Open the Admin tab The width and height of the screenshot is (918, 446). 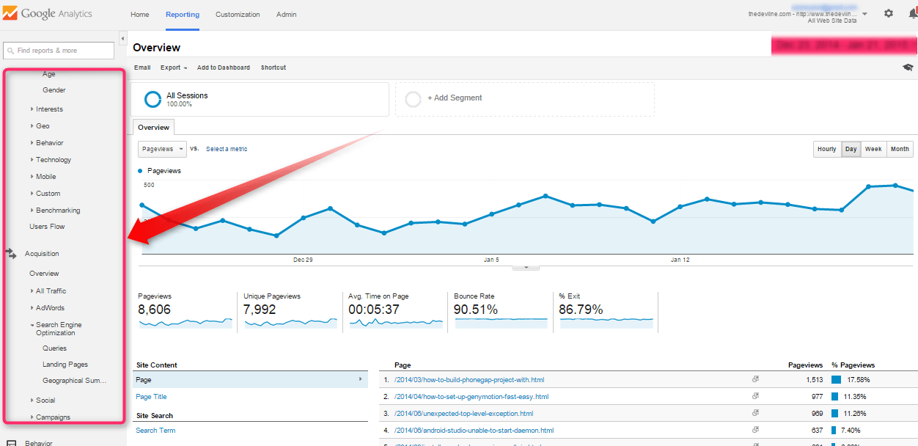click(287, 15)
